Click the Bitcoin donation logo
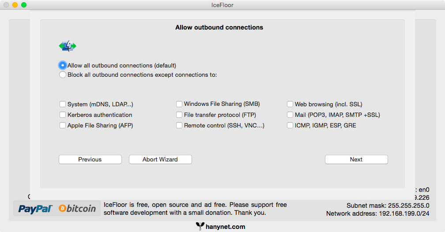 [77, 209]
